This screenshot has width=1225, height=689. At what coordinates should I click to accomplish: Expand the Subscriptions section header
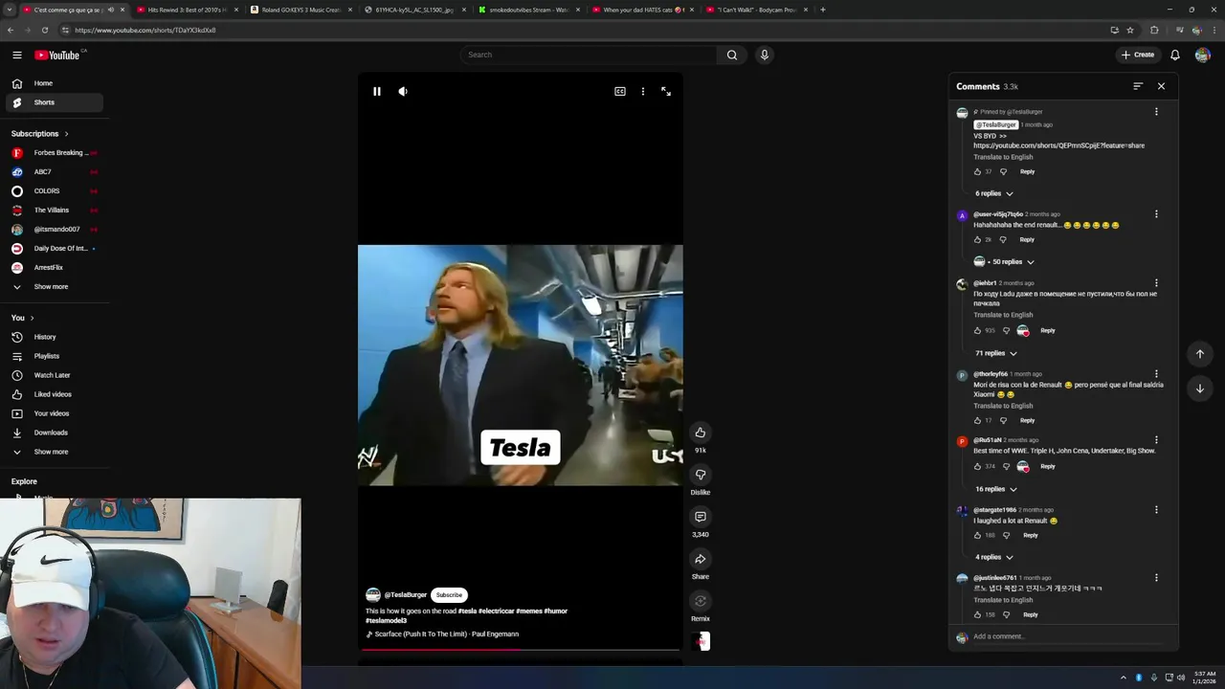39,134
